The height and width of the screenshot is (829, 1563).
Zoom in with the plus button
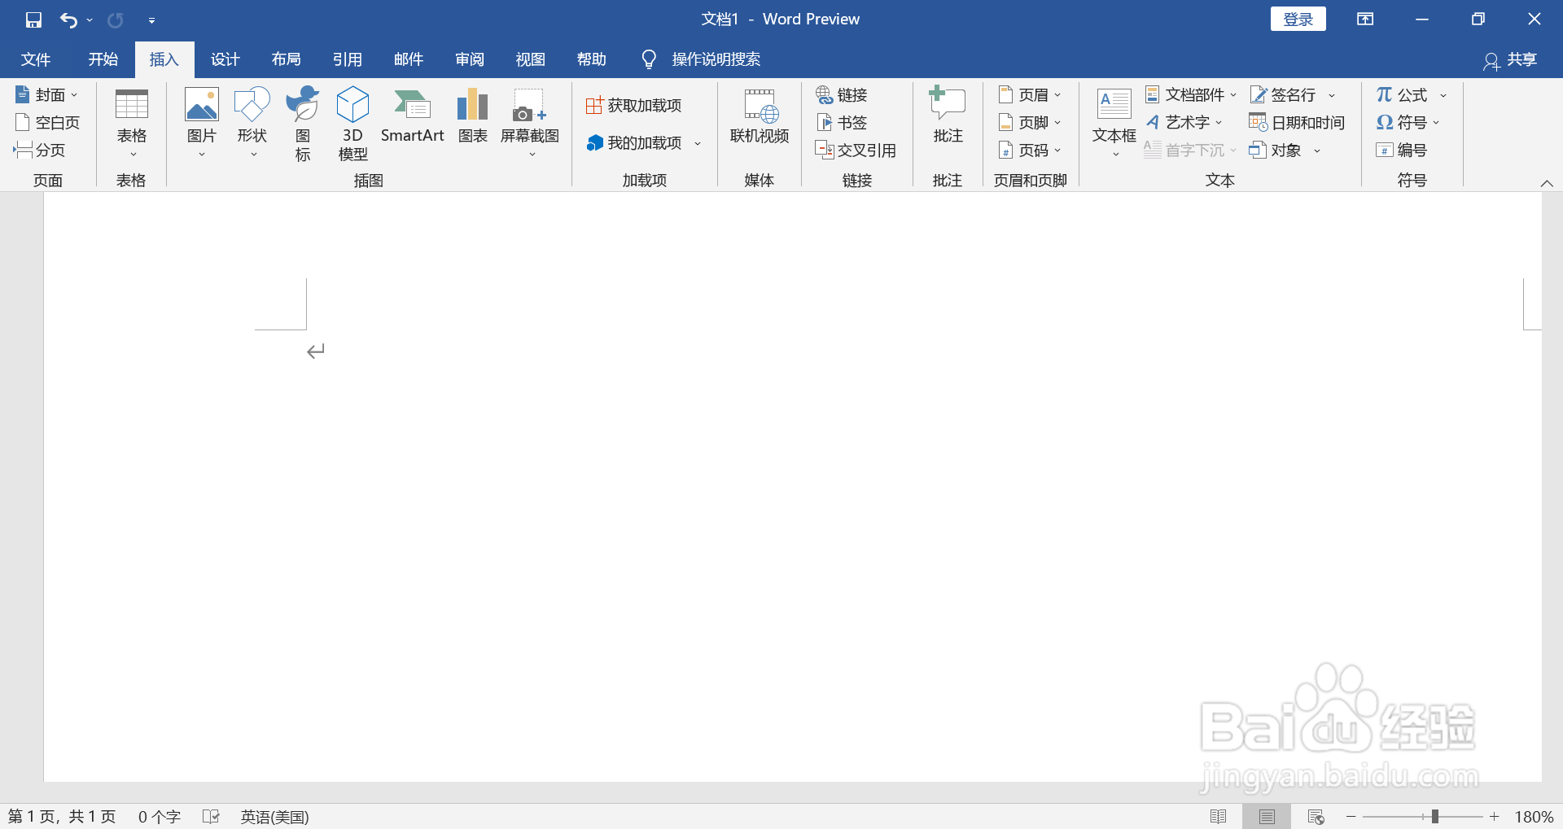1495,816
